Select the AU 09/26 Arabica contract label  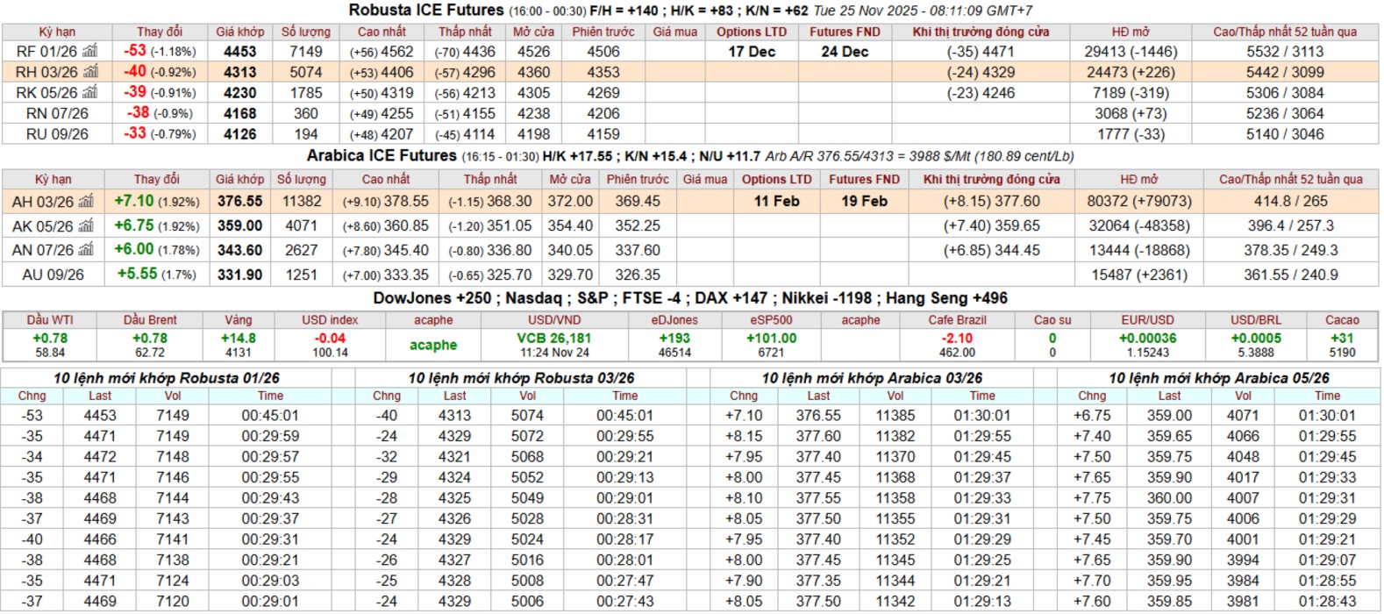[53, 275]
